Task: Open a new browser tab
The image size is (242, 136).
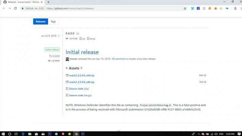Action: [48, 2]
